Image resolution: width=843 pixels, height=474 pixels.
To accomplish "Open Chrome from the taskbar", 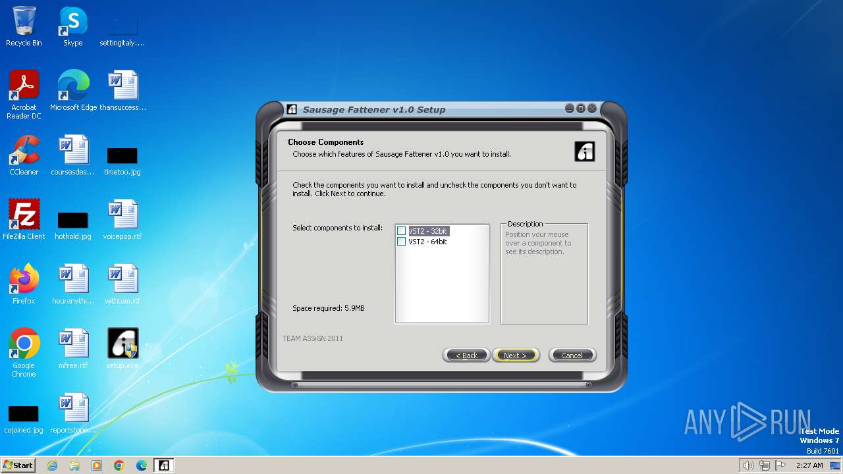I will point(119,465).
